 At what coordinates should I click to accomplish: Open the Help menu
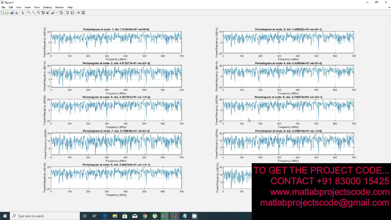click(x=70, y=7)
